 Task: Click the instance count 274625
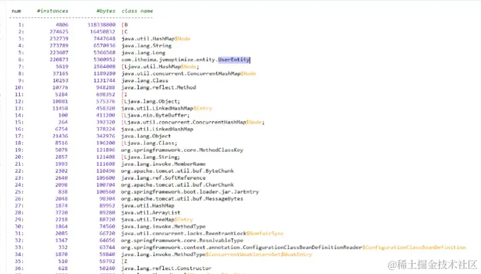point(59,32)
